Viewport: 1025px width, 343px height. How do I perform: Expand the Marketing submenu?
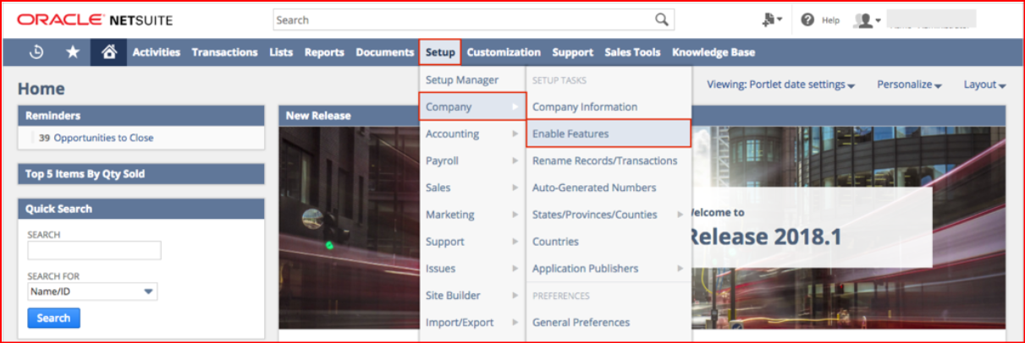(472, 215)
